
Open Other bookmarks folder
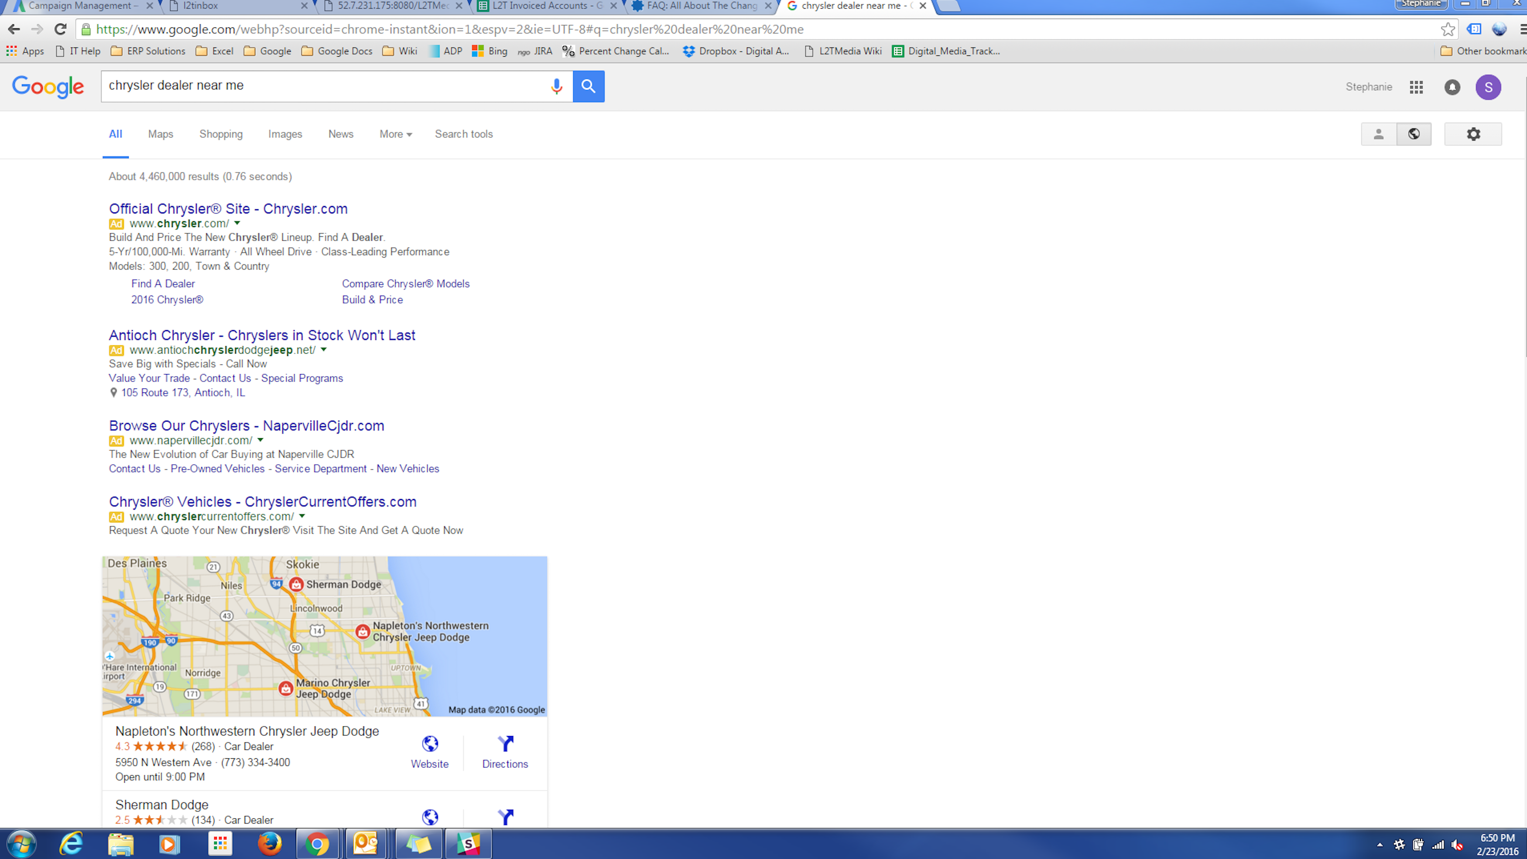pos(1483,51)
